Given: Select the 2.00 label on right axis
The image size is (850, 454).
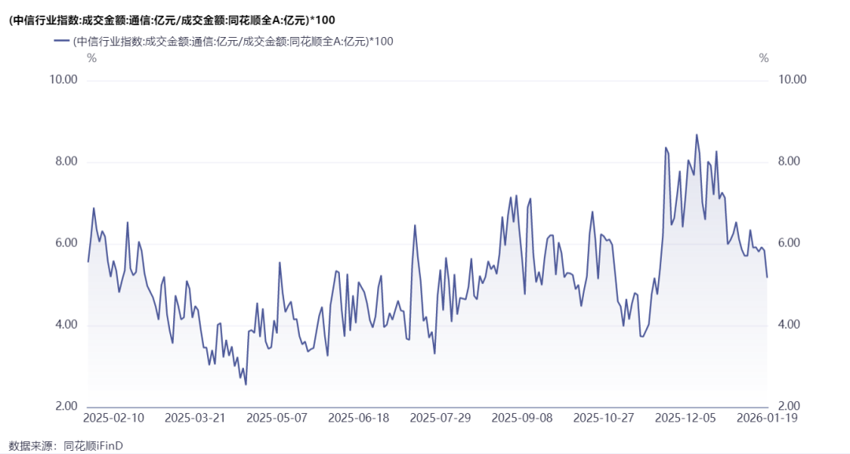Looking at the screenshot, I should tap(789, 406).
